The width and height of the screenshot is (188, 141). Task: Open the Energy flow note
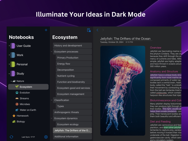coord(74,64)
